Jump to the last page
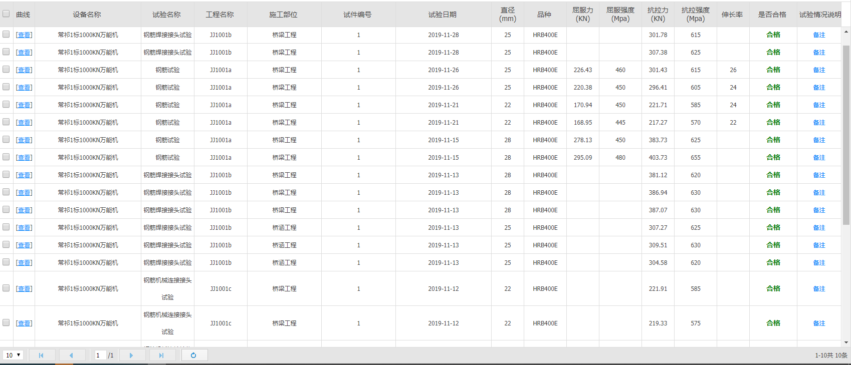The image size is (851, 365). 161,355
